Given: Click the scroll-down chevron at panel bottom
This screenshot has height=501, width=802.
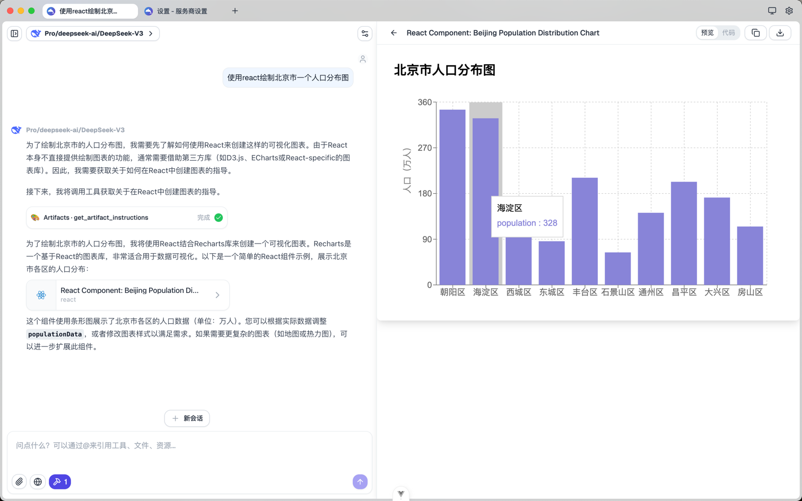Looking at the screenshot, I should 401,494.
